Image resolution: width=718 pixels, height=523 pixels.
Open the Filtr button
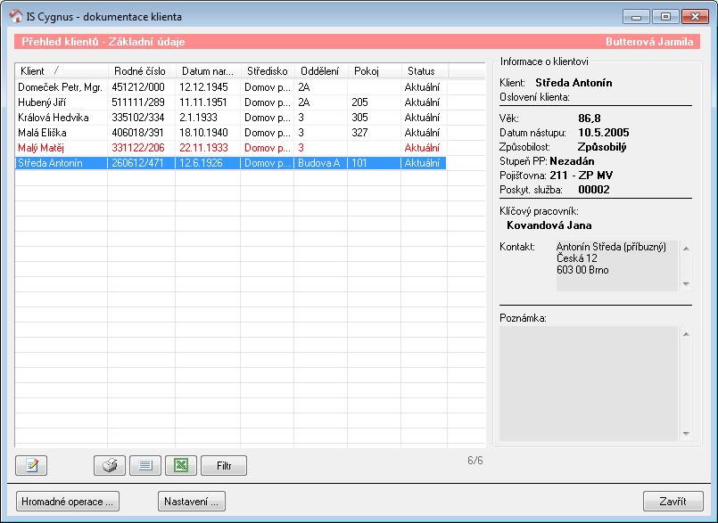224,465
